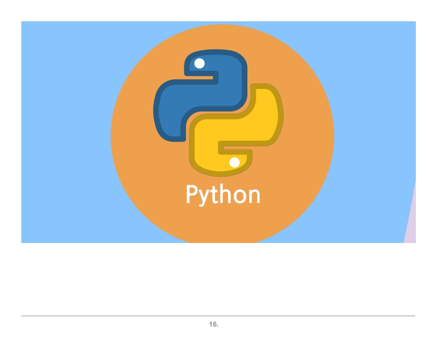The width and height of the screenshot is (439, 339).
Task: Click the blue and yellow Python logo
Action: tap(218, 113)
